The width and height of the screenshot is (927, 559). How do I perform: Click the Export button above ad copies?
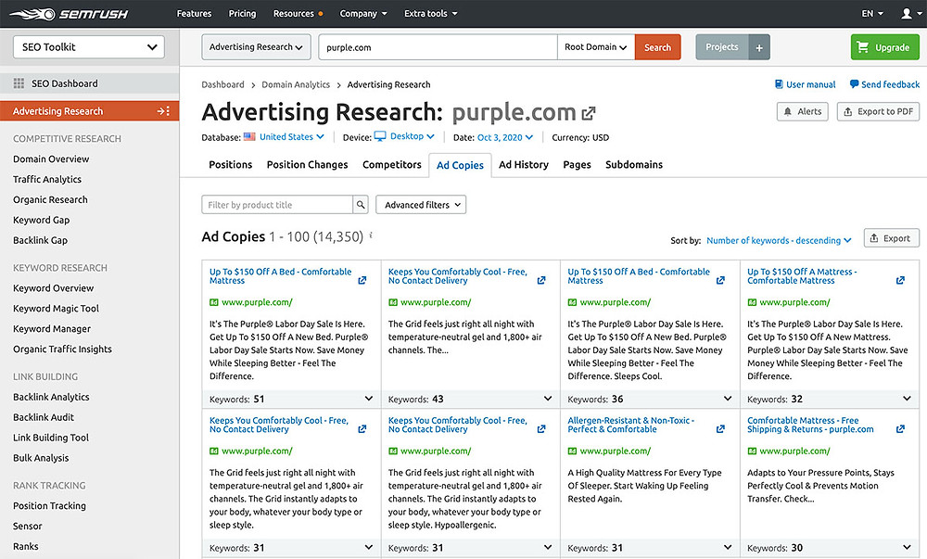[x=891, y=238]
